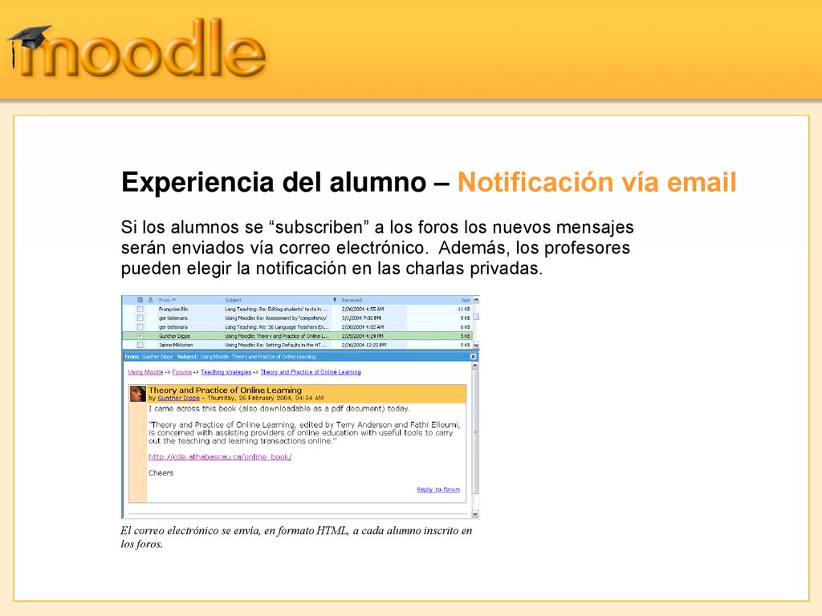This screenshot has width=822, height=616.
Task: Click the '11 KB' size cell
Action: click(464, 309)
